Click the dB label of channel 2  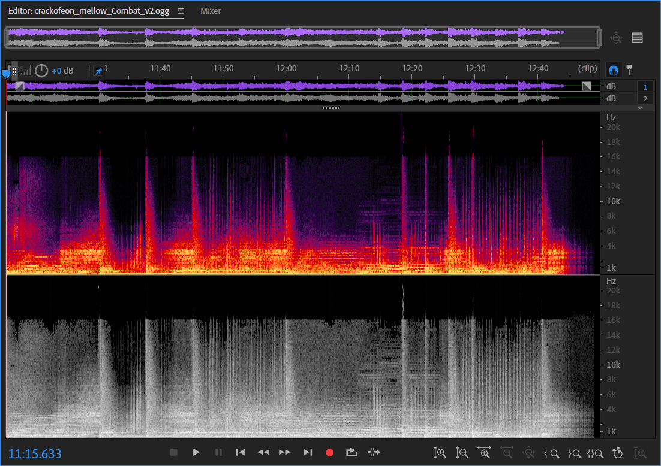point(611,98)
